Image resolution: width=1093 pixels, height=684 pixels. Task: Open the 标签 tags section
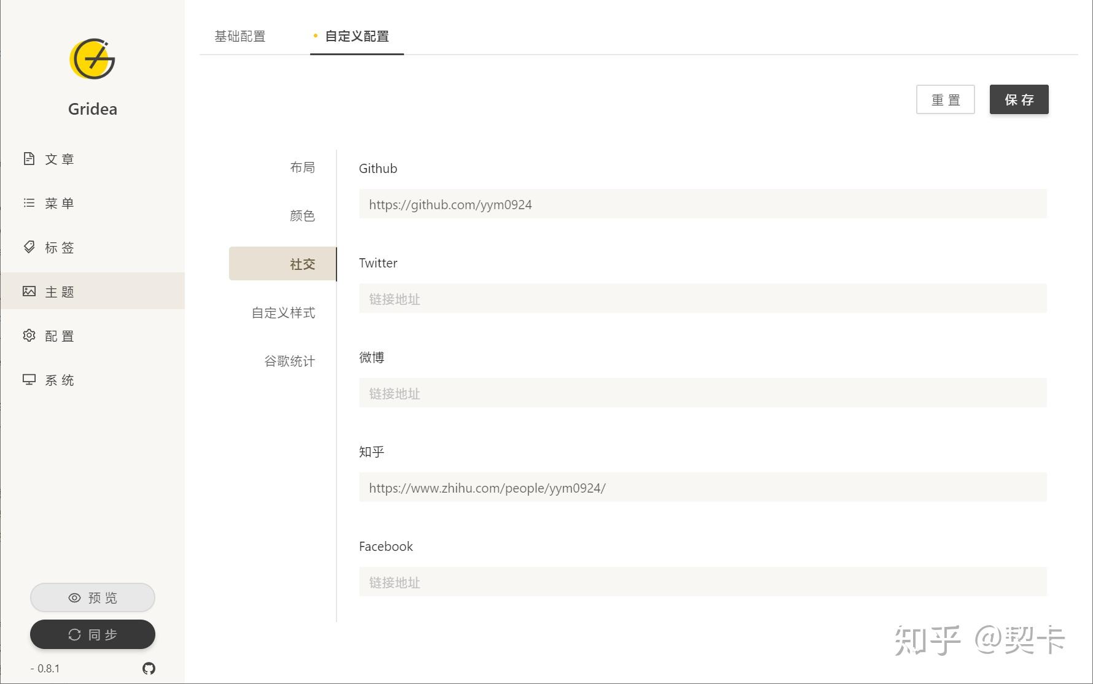93,247
